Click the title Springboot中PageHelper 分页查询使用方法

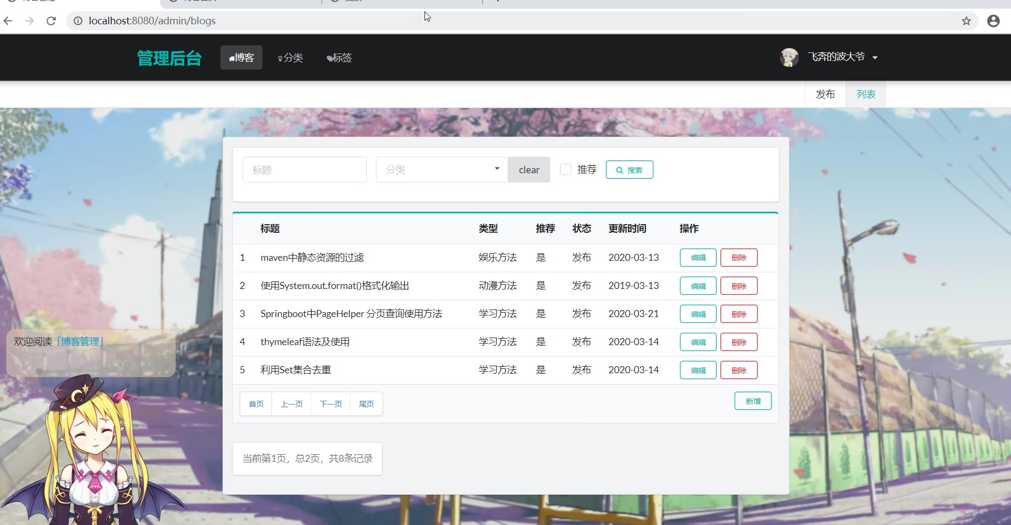click(x=351, y=314)
